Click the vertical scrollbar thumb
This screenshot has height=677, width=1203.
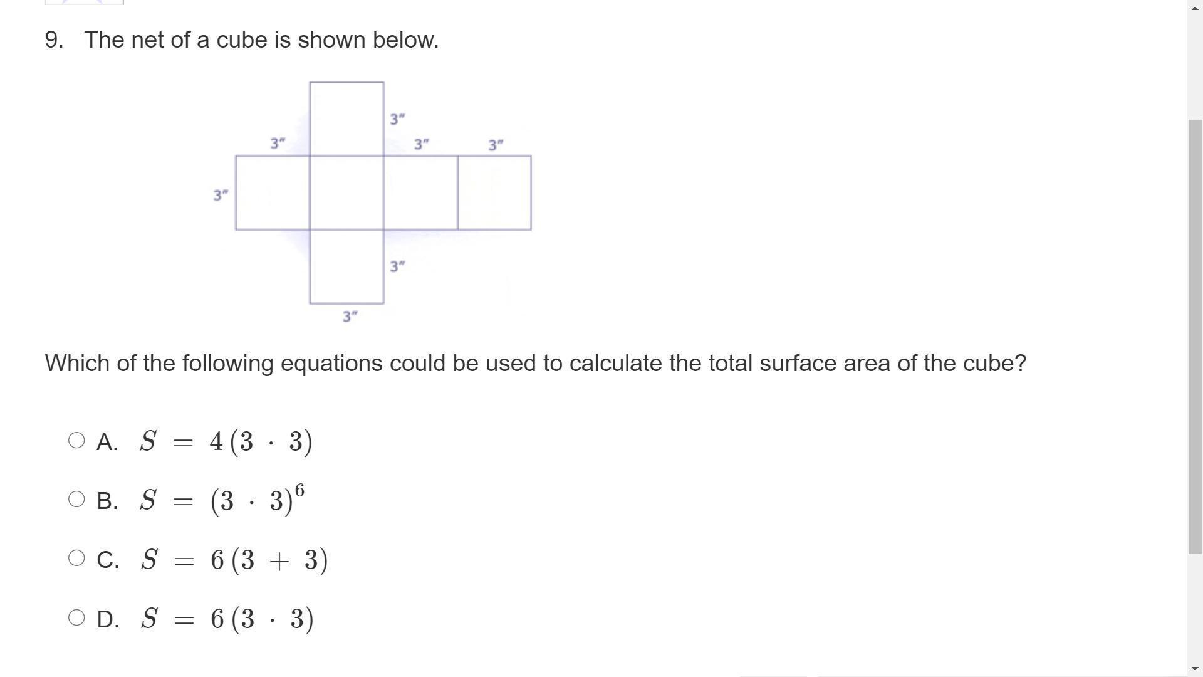[1195, 335]
